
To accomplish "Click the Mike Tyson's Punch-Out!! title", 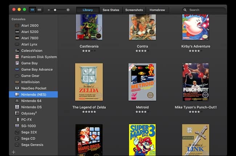I will (x=196, y=107).
